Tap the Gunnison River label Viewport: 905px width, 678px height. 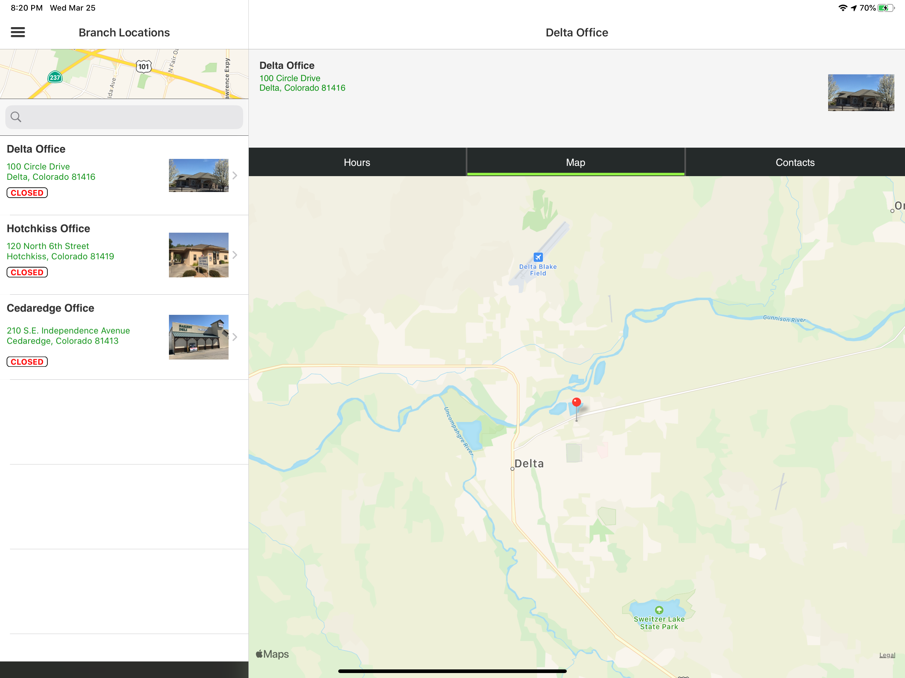(x=784, y=319)
